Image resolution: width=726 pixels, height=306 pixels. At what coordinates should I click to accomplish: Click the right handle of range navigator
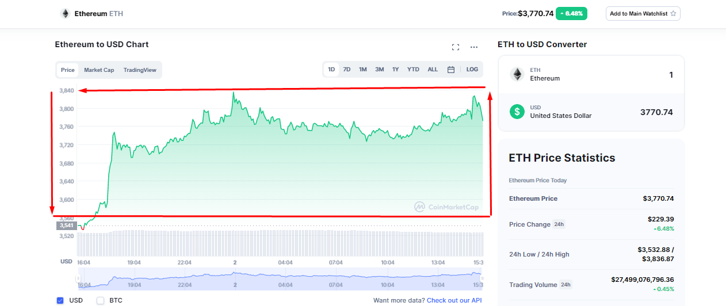coord(483,279)
